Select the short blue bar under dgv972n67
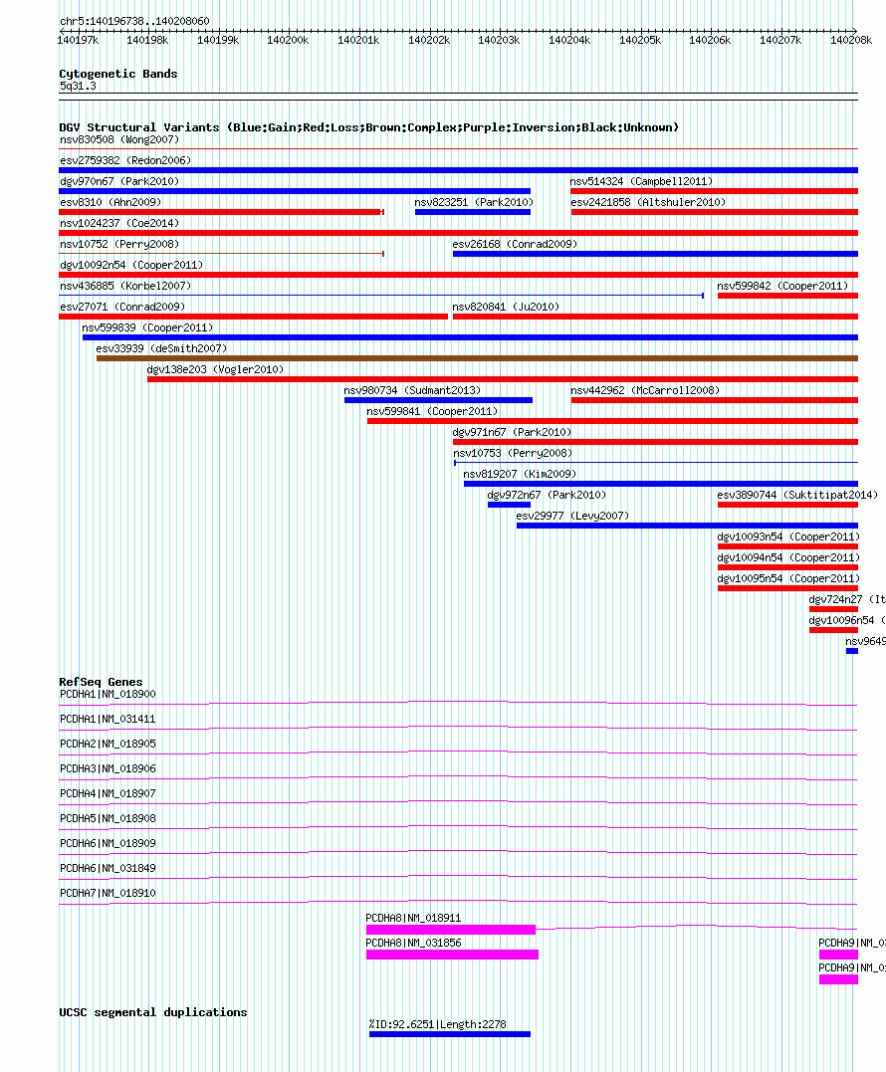The image size is (886, 1072). 509,505
